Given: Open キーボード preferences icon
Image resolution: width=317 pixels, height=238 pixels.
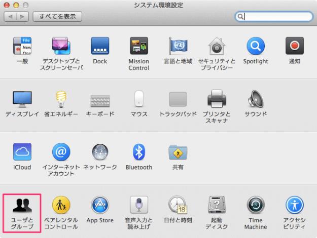Looking at the screenshot, I should [x=100, y=101].
